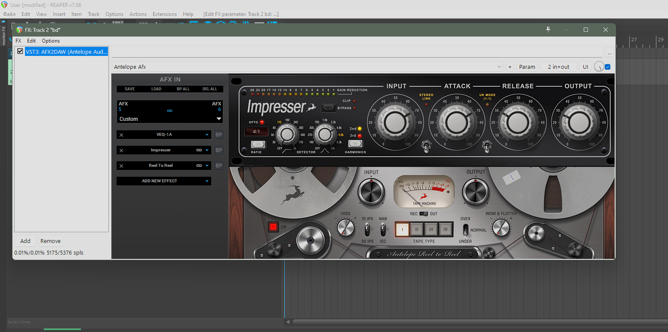Toggle the REC / OUT monitor switch

pyautogui.click(x=424, y=214)
